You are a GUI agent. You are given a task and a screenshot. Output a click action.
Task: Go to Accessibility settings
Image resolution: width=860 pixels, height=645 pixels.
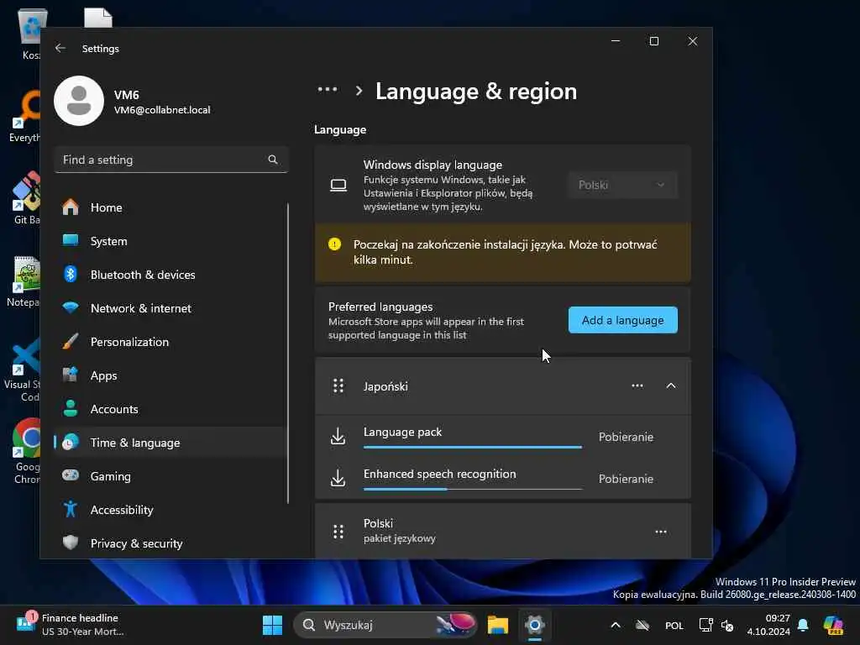click(x=170, y=510)
